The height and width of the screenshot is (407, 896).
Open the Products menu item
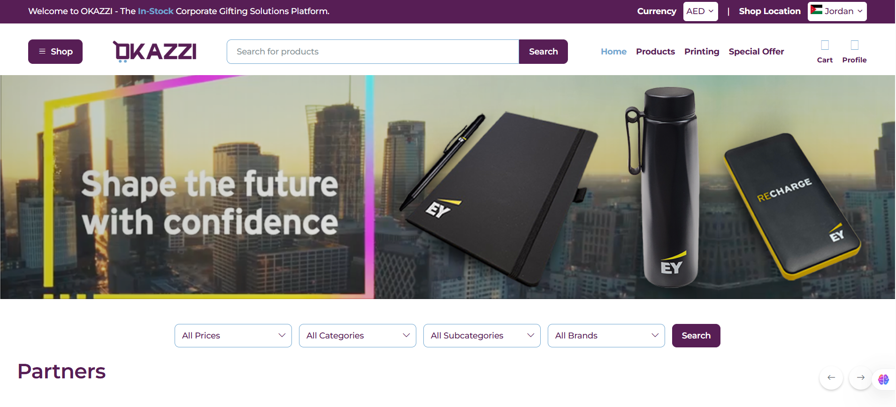click(x=655, y=52)
